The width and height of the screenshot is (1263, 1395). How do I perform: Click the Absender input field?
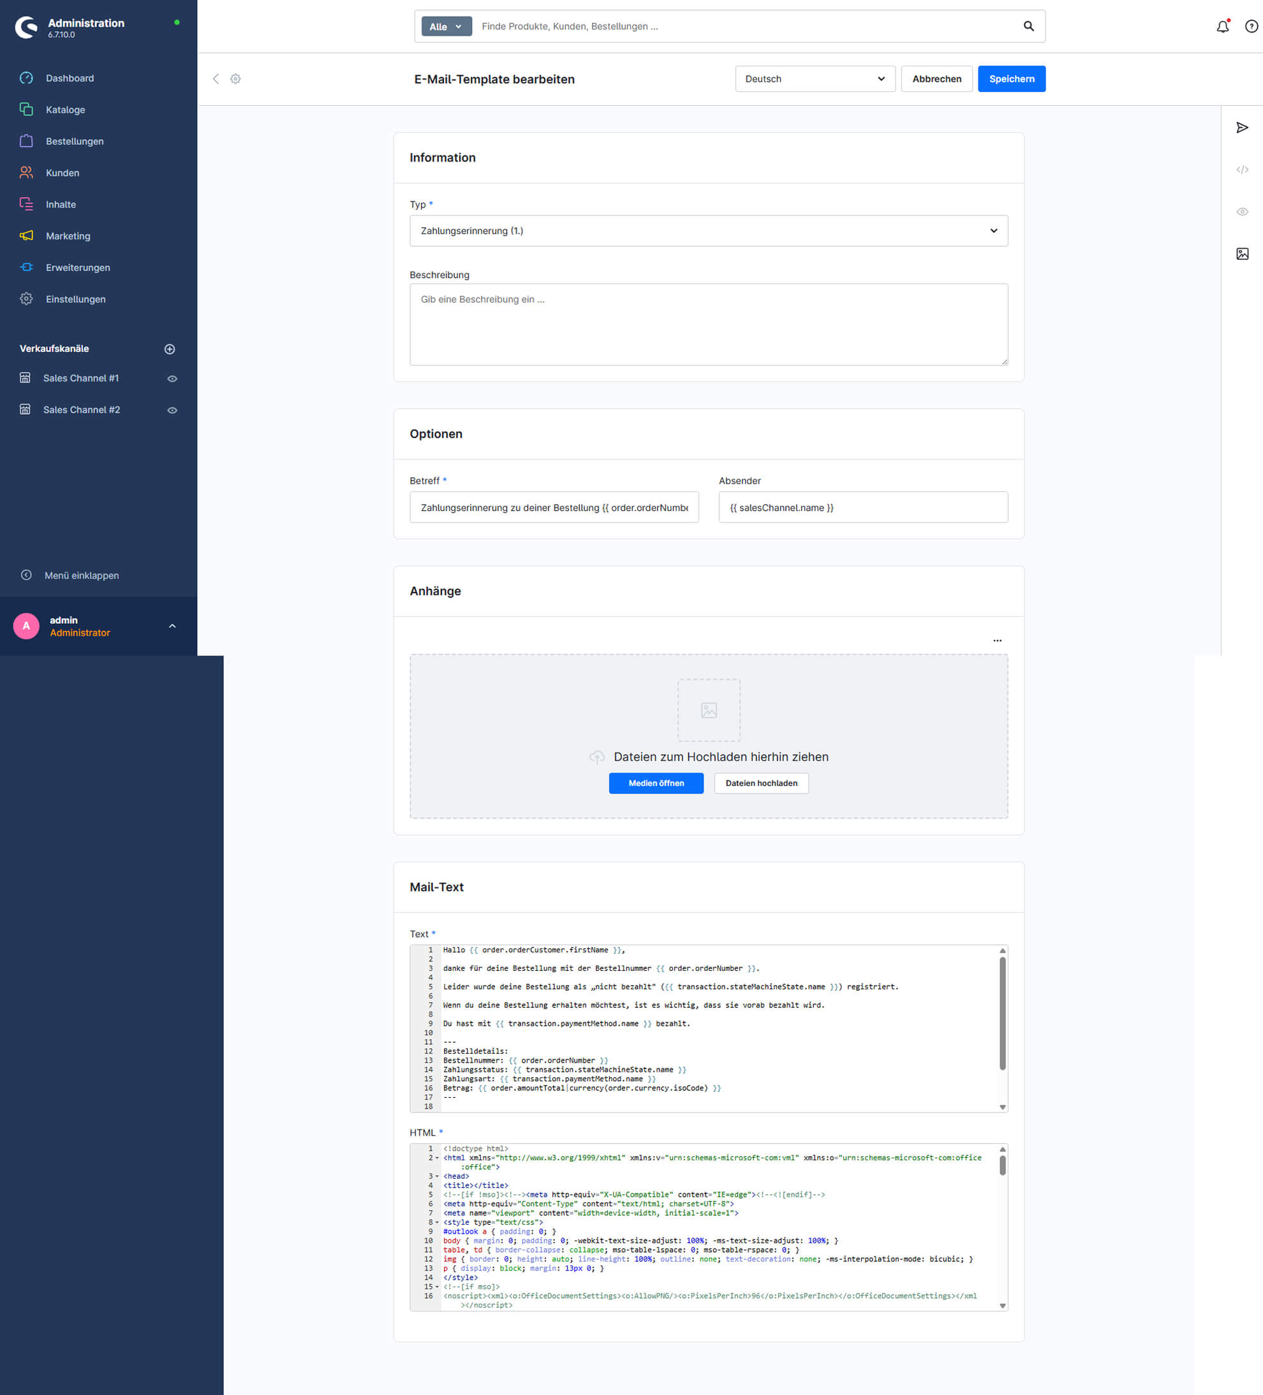point(863,507)
